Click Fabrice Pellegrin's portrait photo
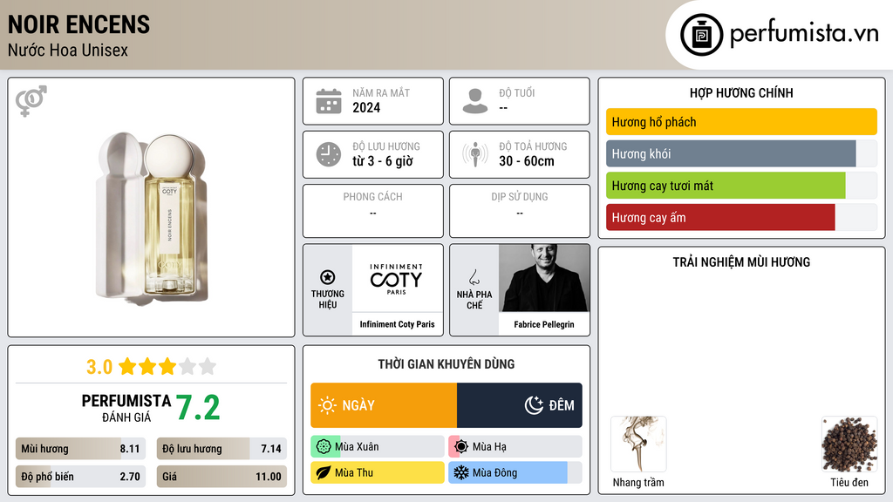The width and height of the screenshot is (893, 502). [x=544, y=278]
